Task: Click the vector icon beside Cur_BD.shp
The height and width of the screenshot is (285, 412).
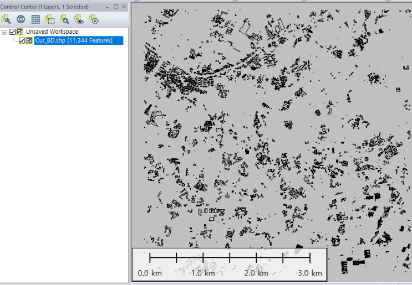Action: [29, 40]
